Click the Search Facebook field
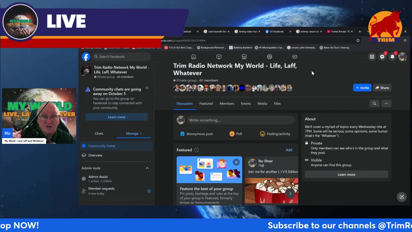The width and height of the screenshot is (412, 232). tap(121, 57)
